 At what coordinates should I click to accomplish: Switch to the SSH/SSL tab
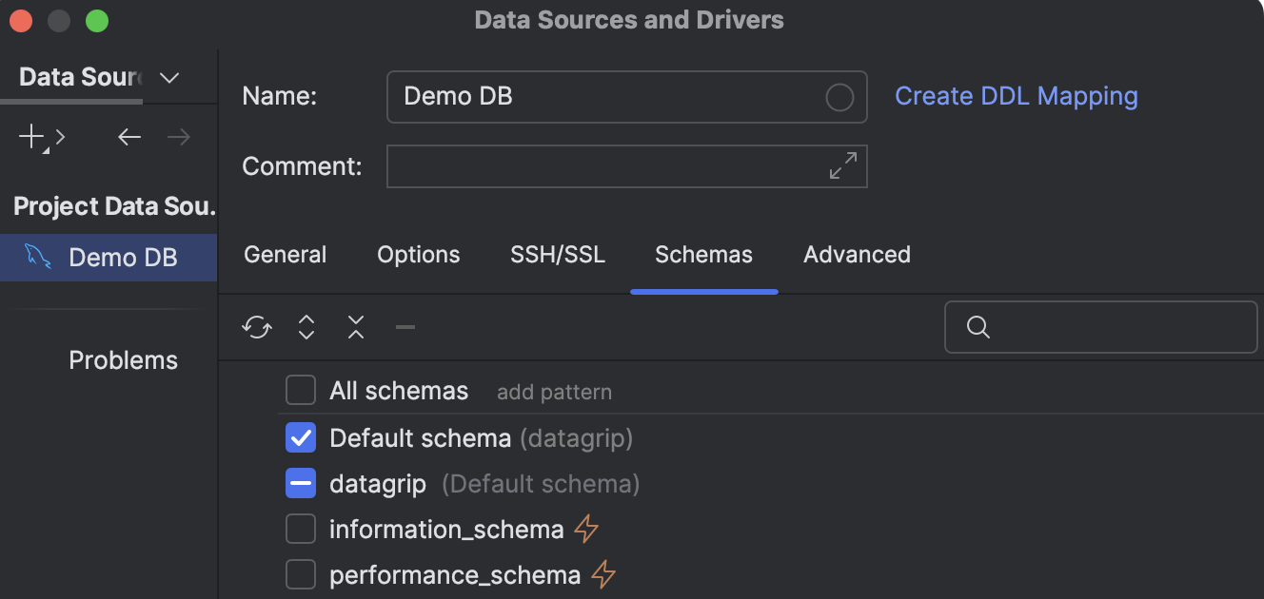pyautogui.click(x=557, y=254)
